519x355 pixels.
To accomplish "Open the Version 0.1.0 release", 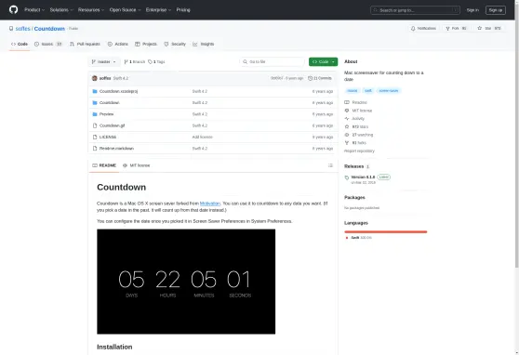I will point(363,177).
